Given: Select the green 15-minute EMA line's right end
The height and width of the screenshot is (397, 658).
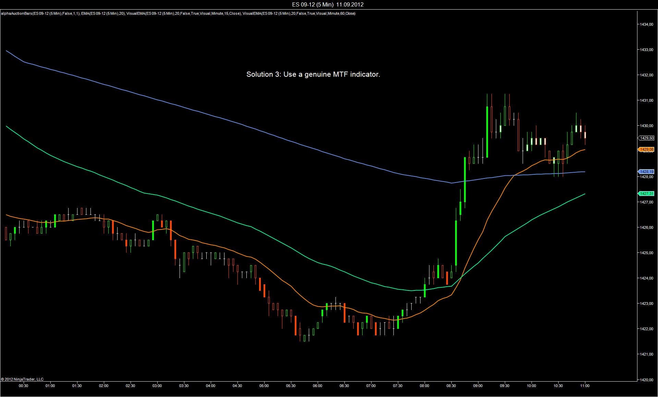Looking at the screenshot, I should point(584,194).
